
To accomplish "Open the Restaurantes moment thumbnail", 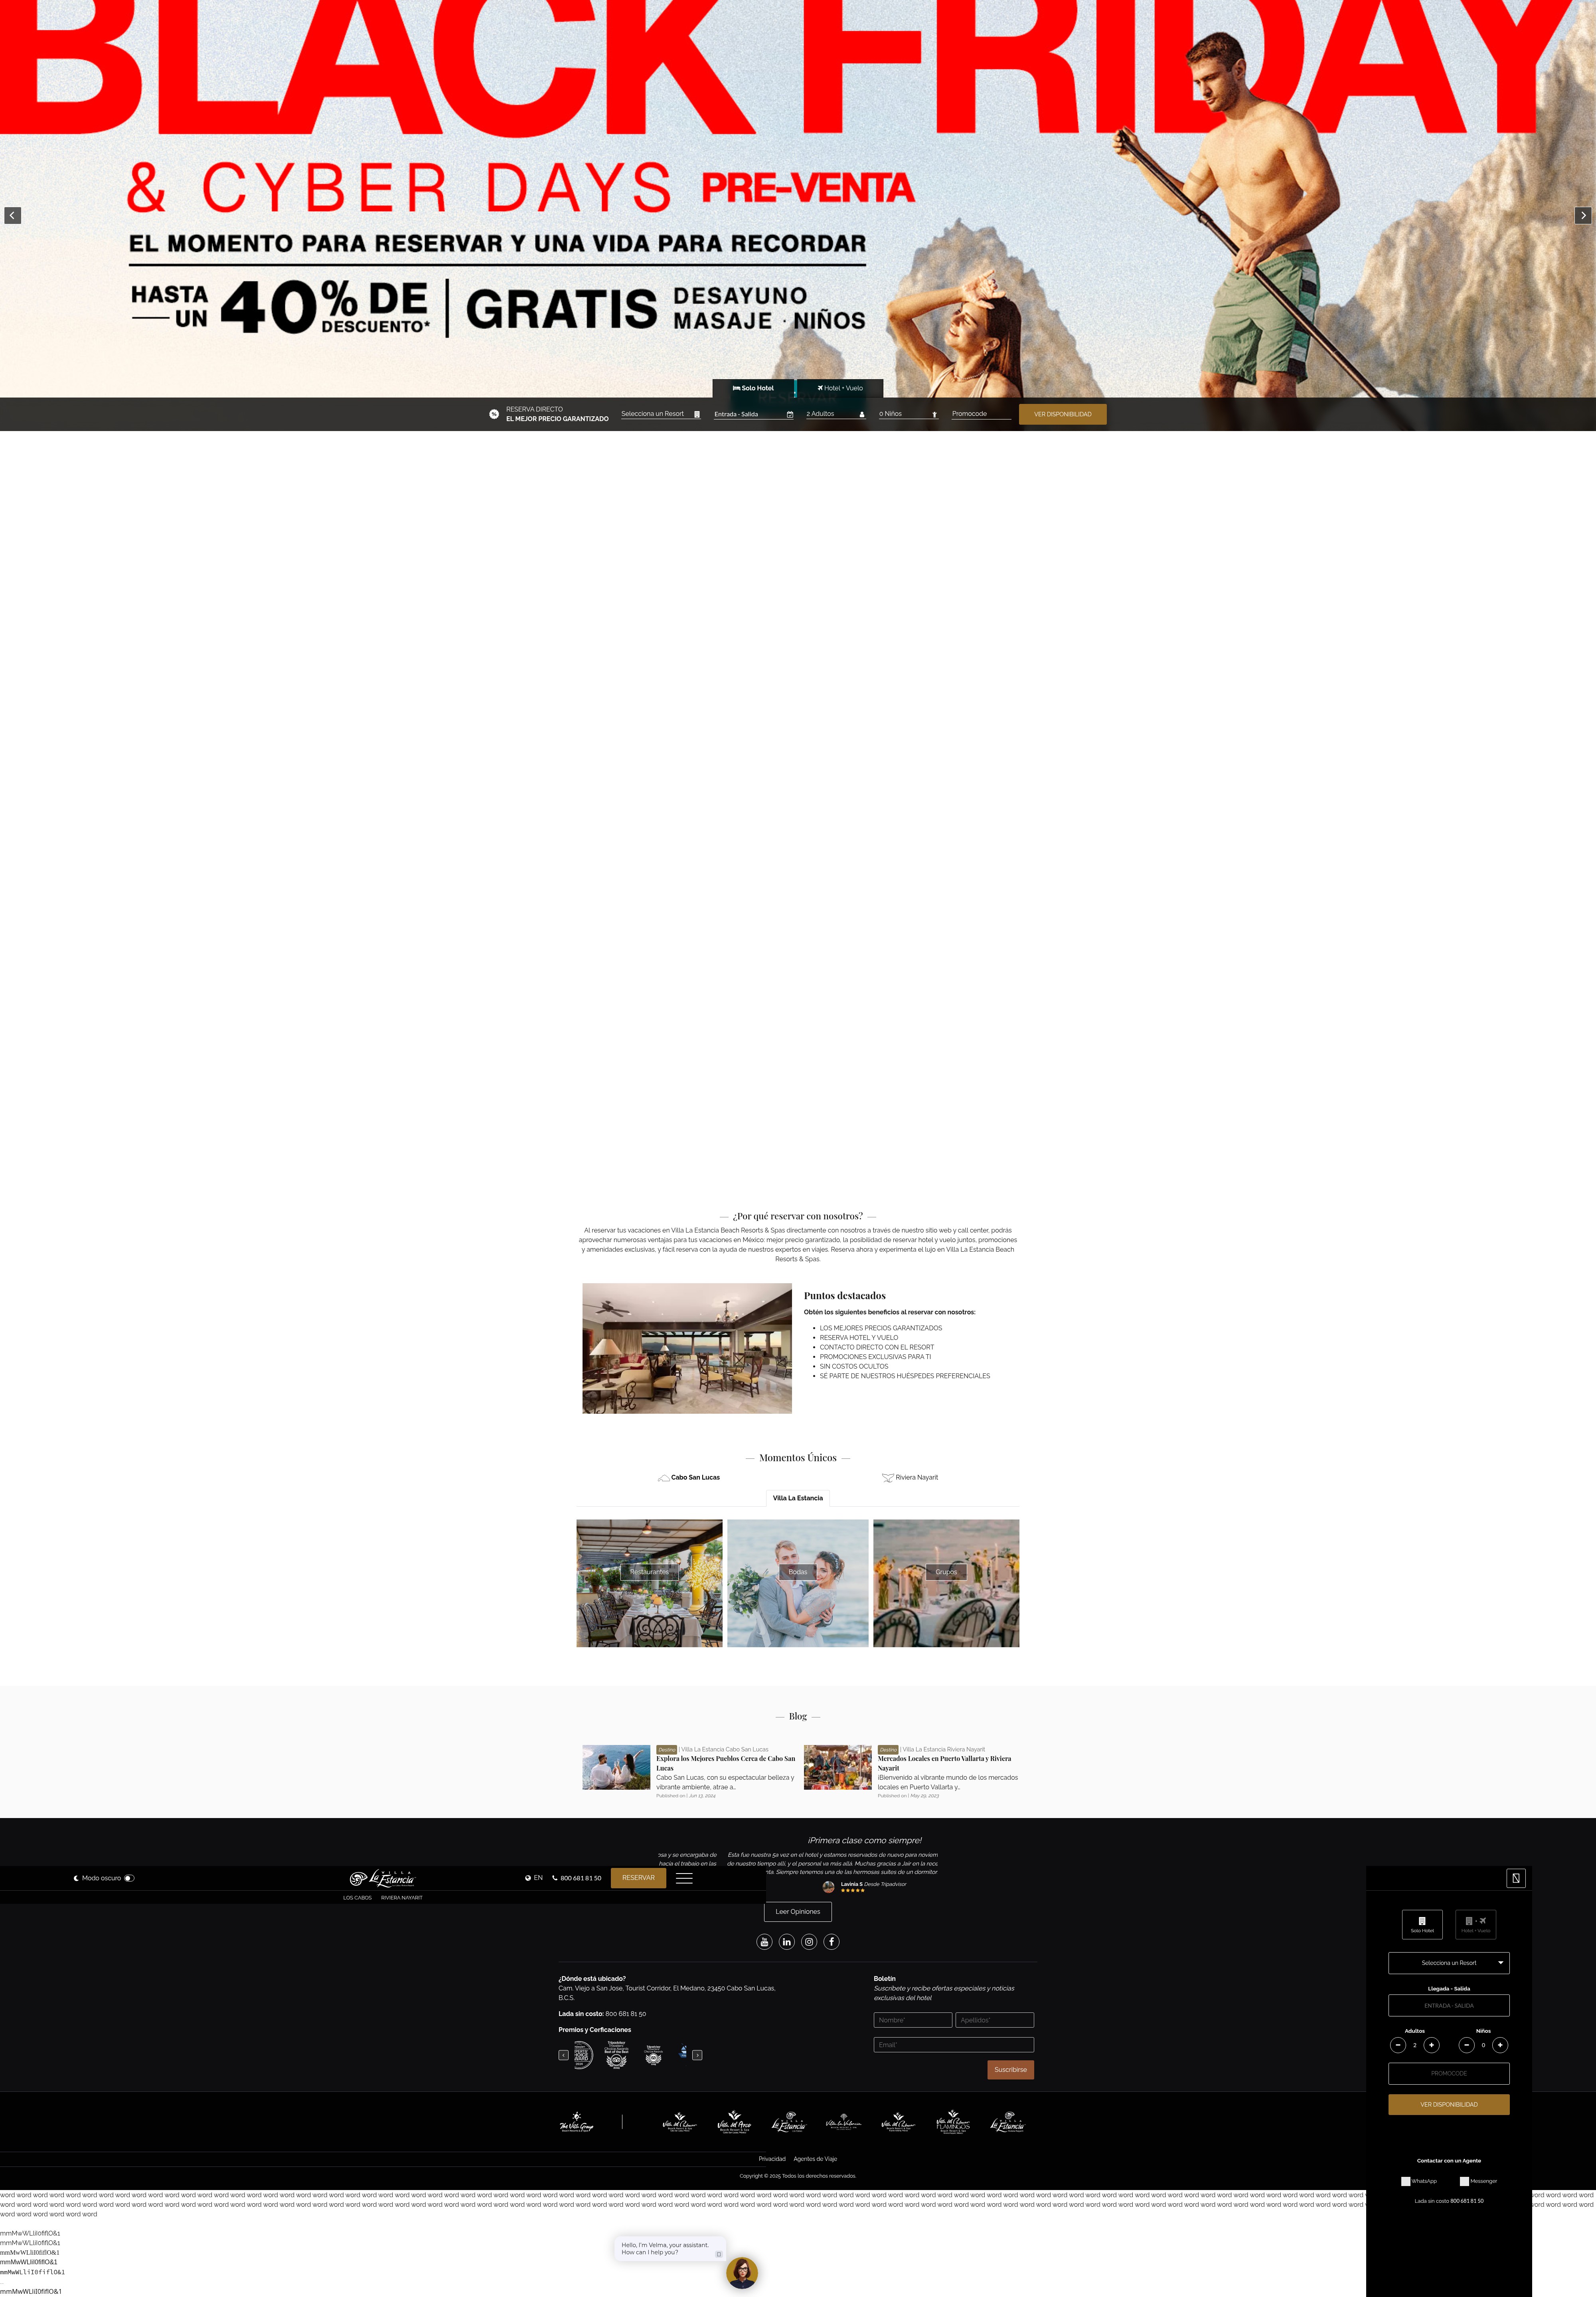I will [649, 1583].
